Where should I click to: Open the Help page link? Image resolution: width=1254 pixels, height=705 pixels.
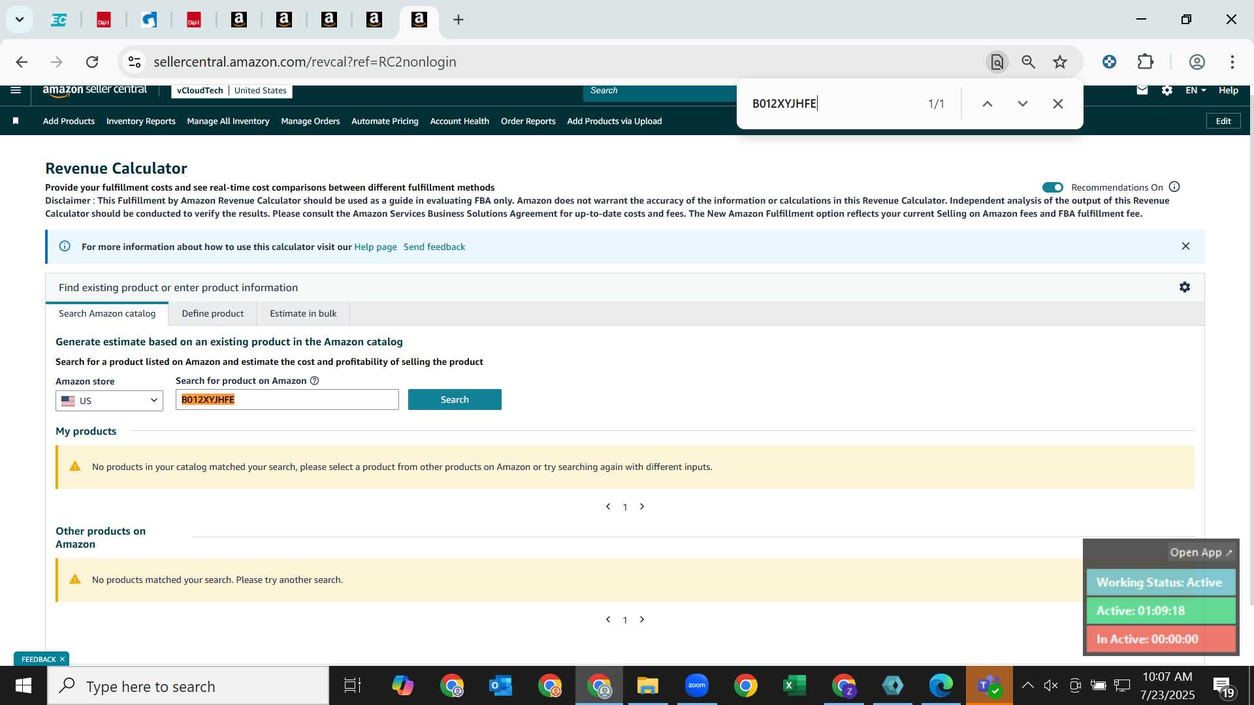[x=376, y=247]
